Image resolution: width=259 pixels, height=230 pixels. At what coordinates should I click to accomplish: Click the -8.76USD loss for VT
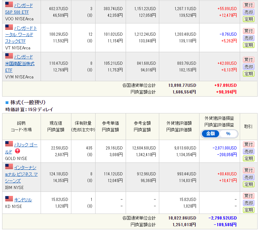click(x=228, y=34)
